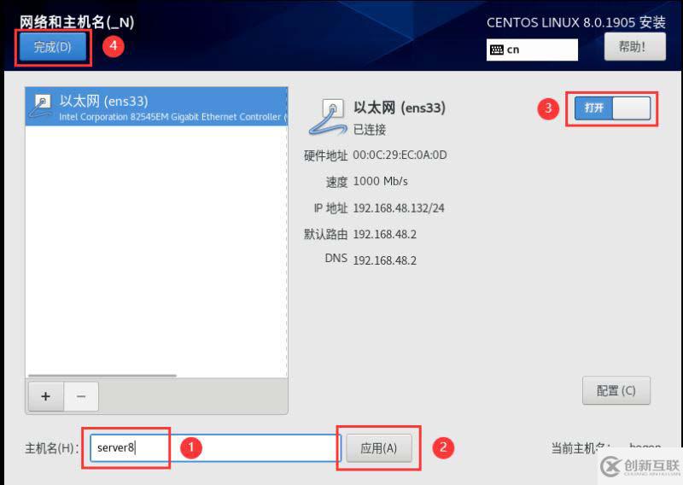The height and width of the screenshot is (485, 683).
Task: Toggle the ens33 network switch 打开
Action: tap(612, 108)
